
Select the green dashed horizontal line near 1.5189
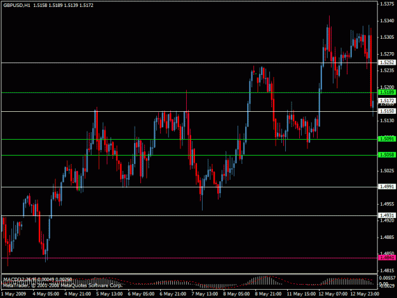coord(189,93)
